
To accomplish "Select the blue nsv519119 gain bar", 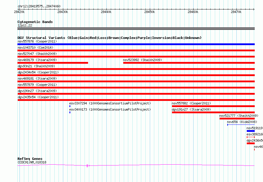I will [251, 131].
